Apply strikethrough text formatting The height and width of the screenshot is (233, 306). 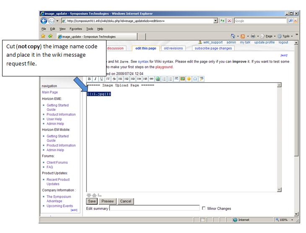pos(114,79)
